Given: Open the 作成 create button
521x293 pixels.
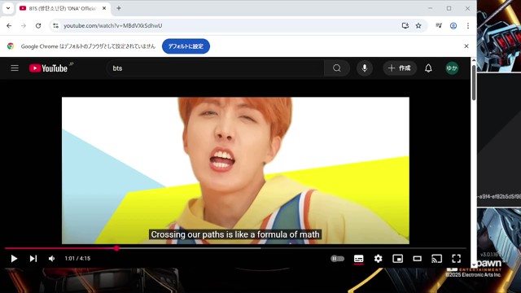Looking at the screenshot, I should [x=400, y=68].
